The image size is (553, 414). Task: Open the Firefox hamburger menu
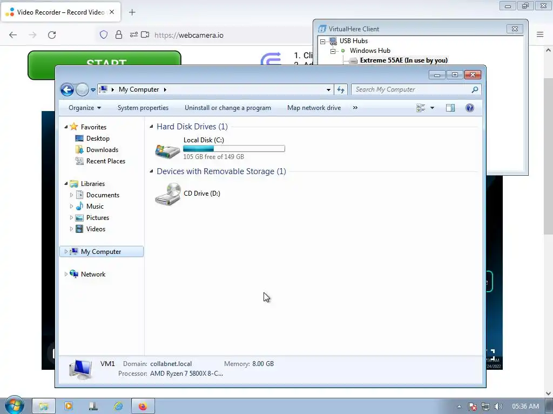tap(540, 34)
